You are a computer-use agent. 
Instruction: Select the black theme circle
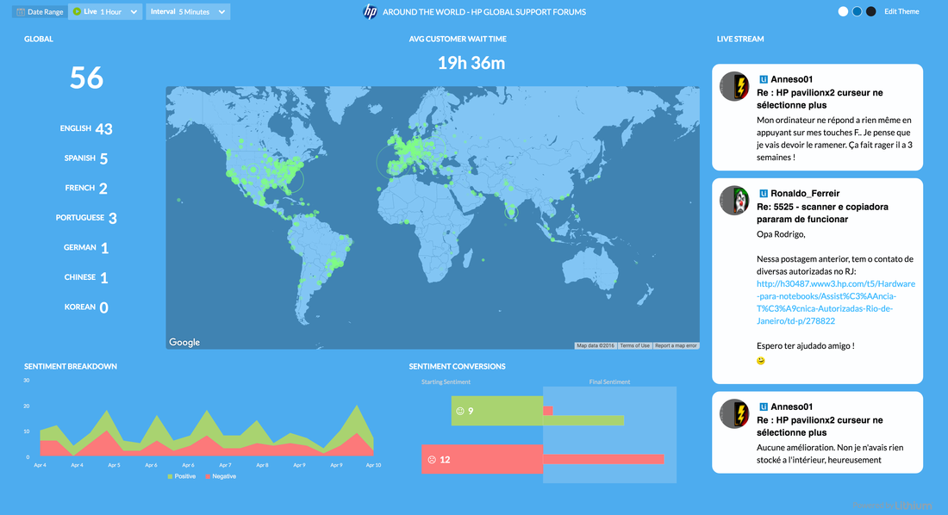[870, 12]
